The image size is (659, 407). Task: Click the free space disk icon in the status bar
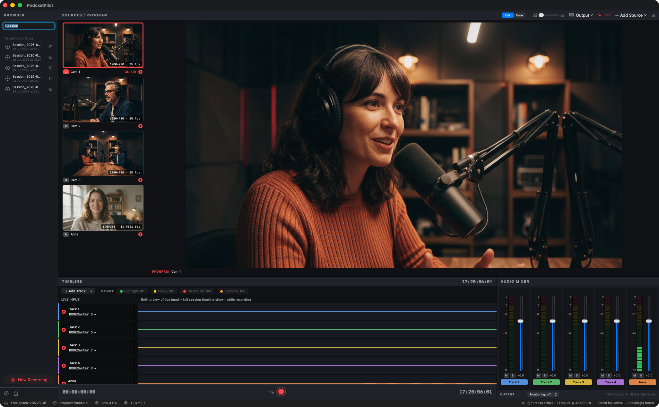tap(6, 403)
